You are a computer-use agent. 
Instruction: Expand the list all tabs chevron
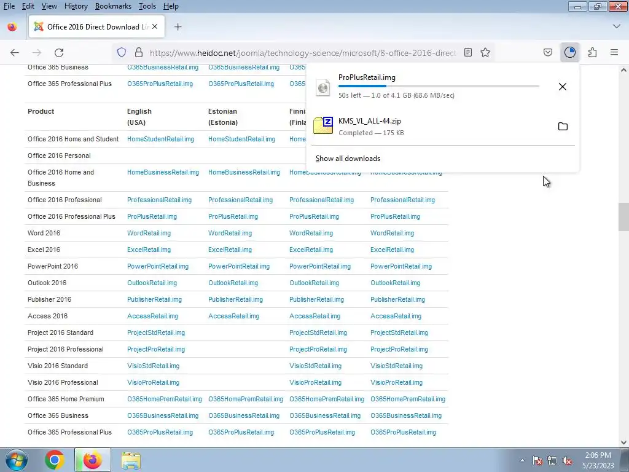(x=617, y=26)
